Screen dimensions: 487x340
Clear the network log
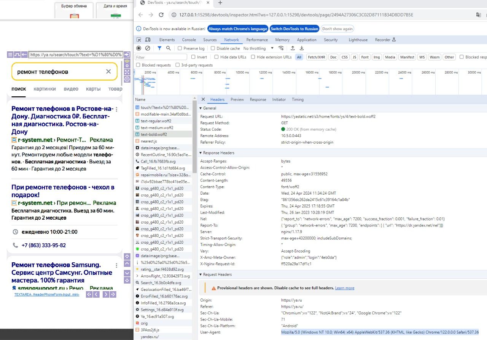point(148,48)
